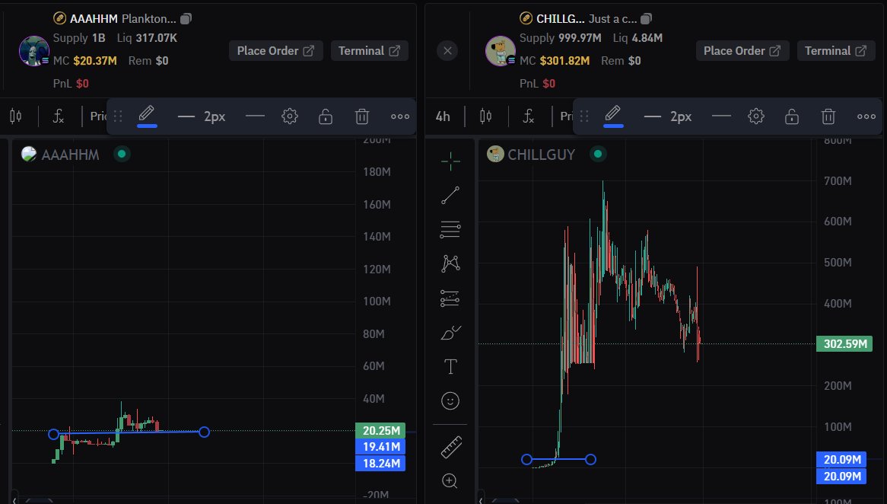Toggle lock on CHILLGUY drawing
Viewport: 887px width, 504px height.
792,116
